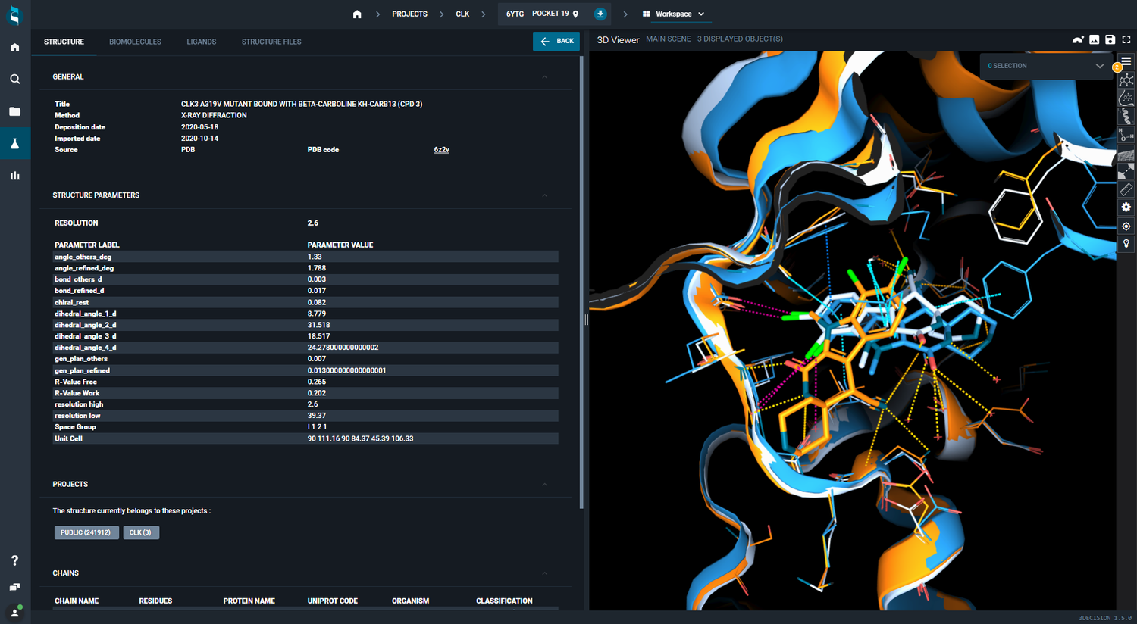Image resolution: width=1137 pixels, height=624 pixels.
Task: Open the windows/screens icon in sidebar
Action: coord(14,587)
